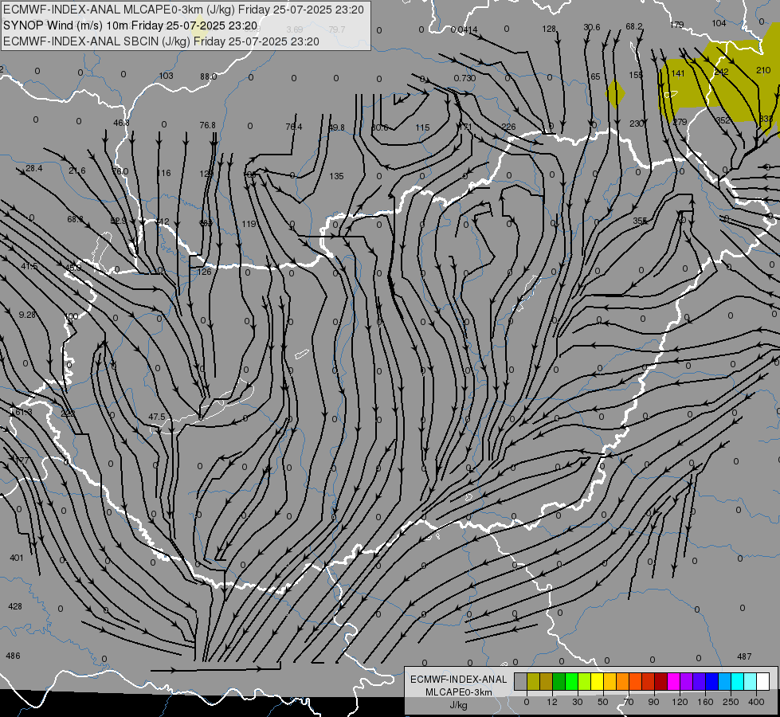Click the map value 30.6

591,27
